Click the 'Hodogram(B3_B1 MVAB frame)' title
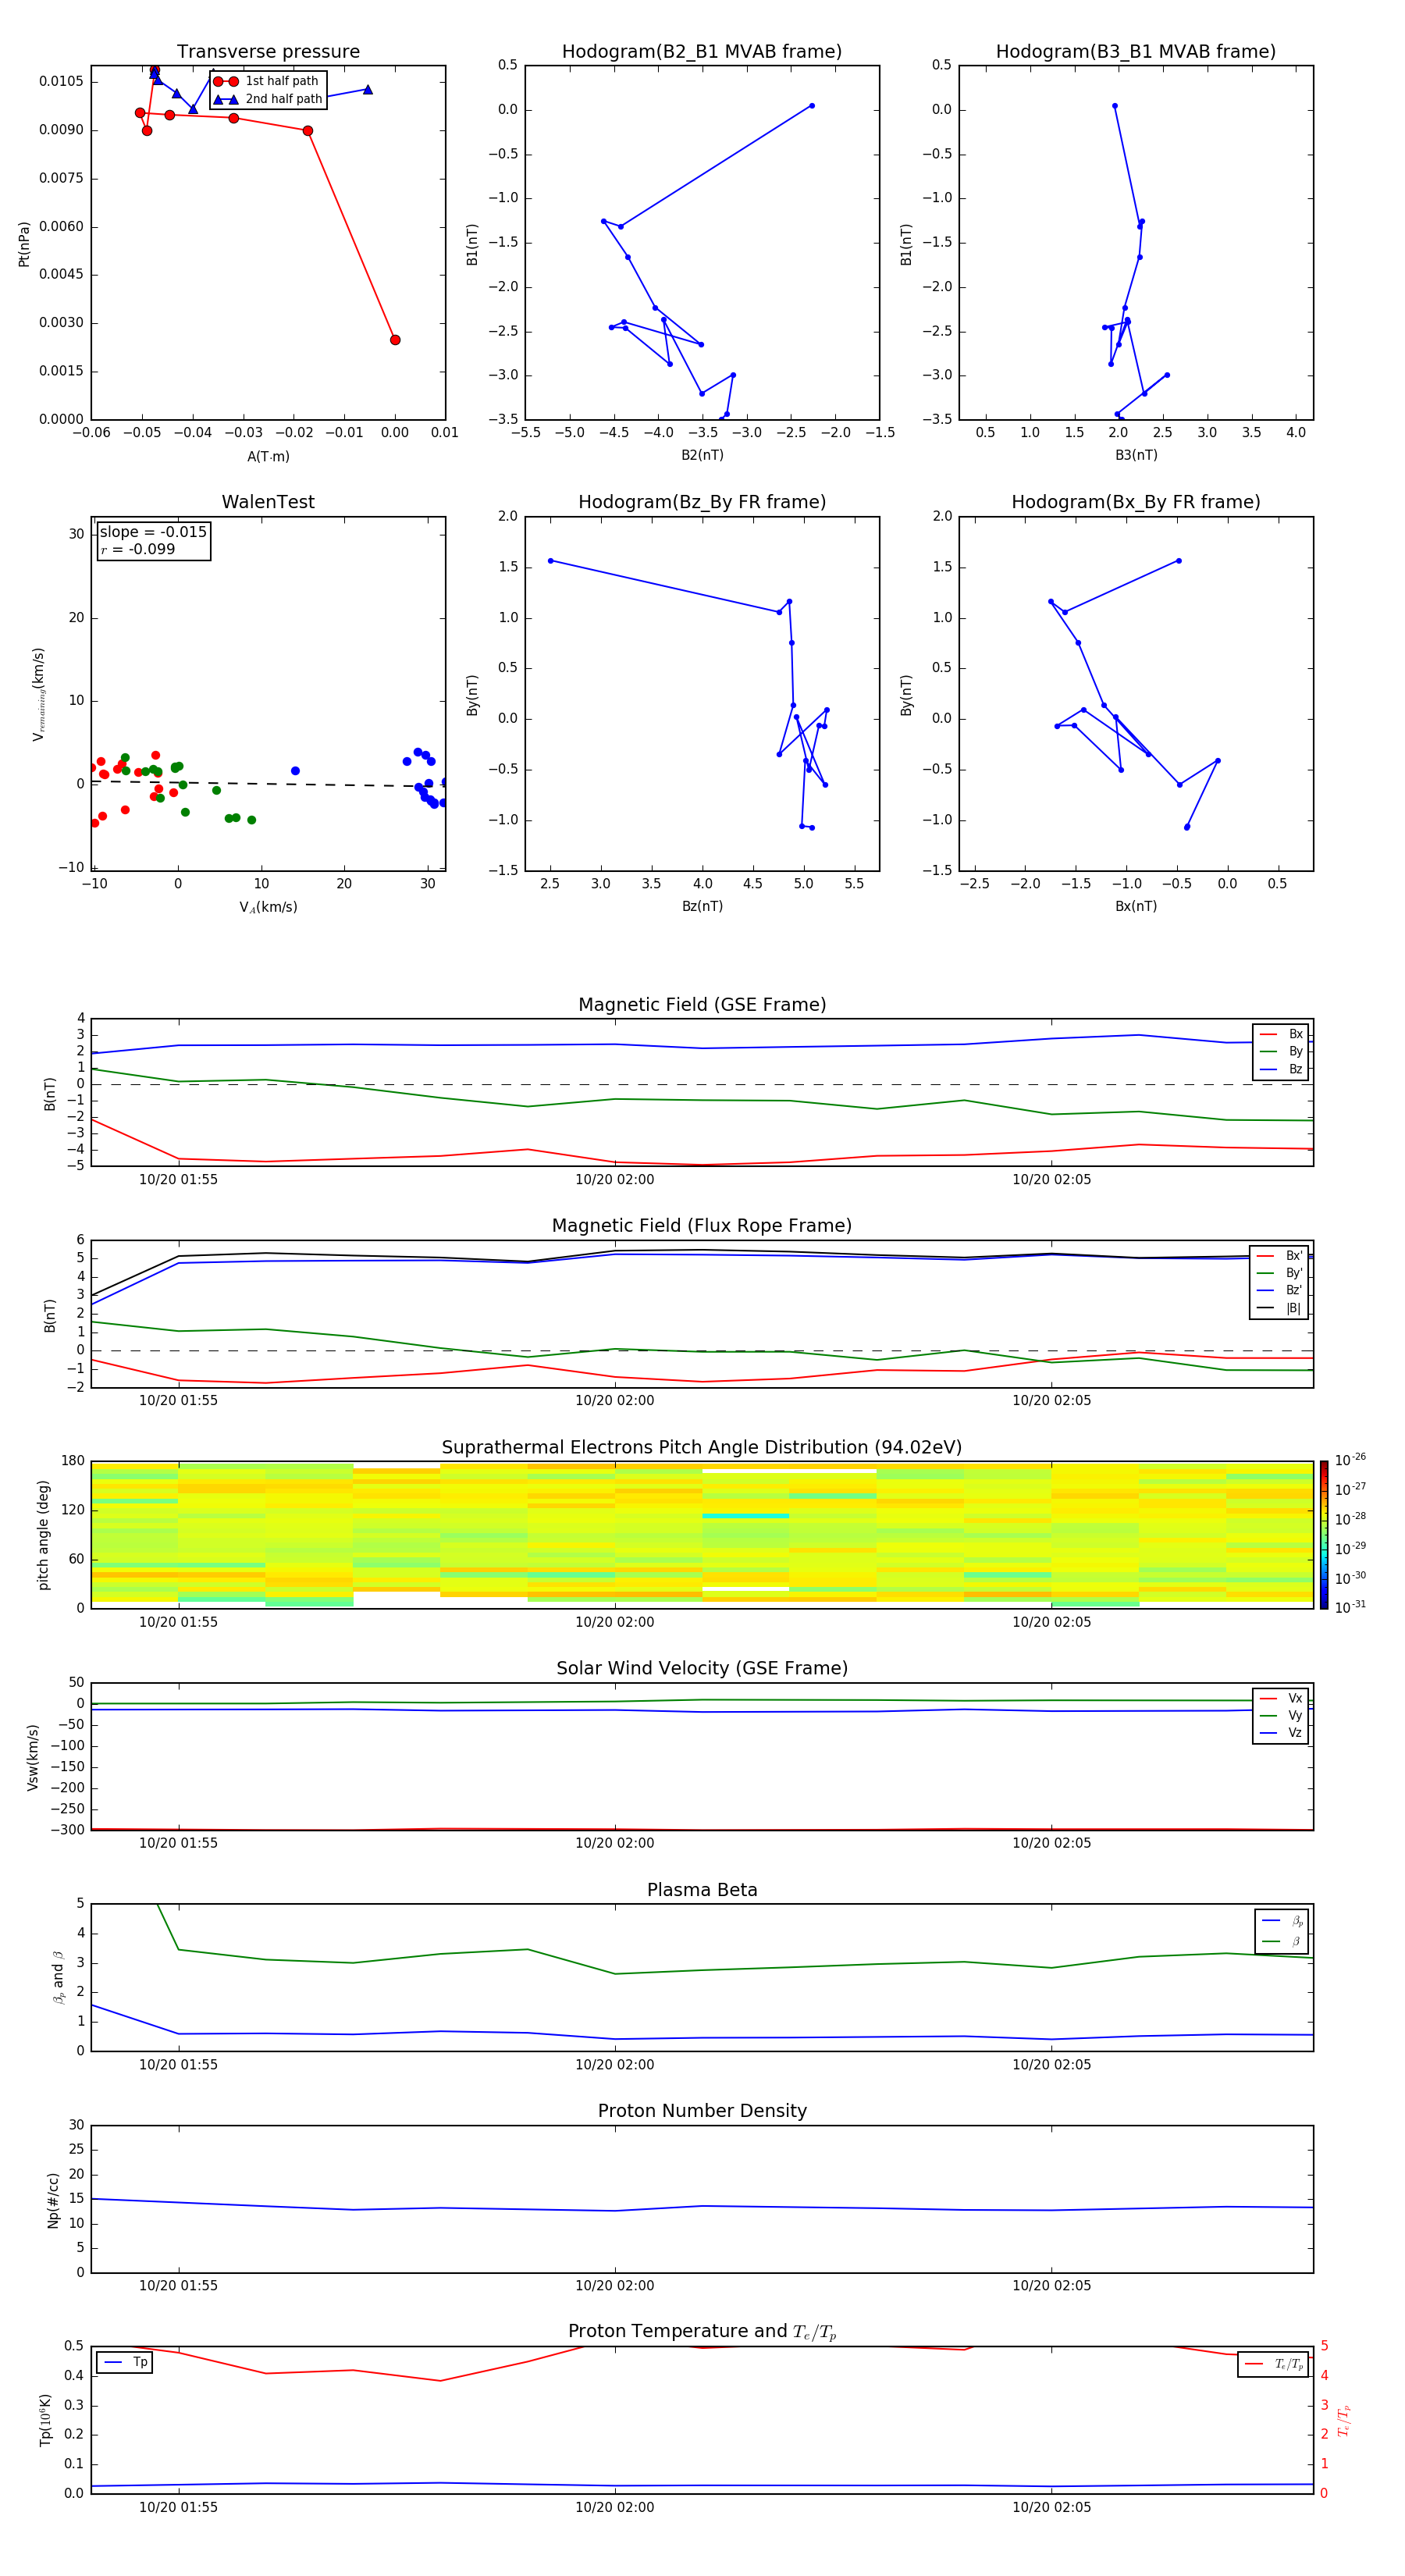Screen dimensions: 1405x2576 tap(1136, 52)
